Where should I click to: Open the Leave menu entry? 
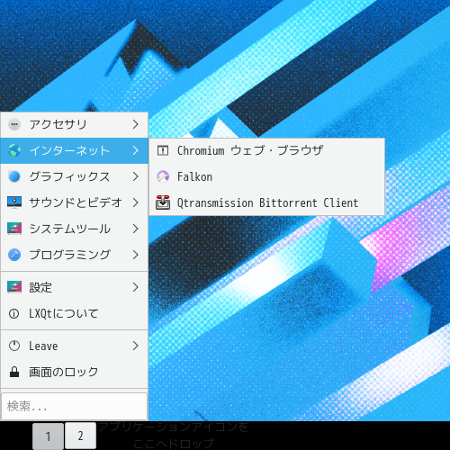pos(75,346)
